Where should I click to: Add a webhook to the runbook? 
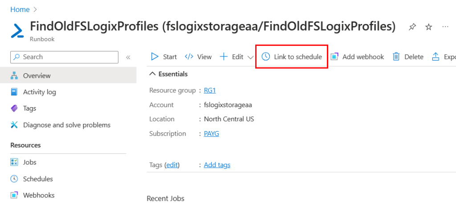pyautogui.click(x=357, y=57)
